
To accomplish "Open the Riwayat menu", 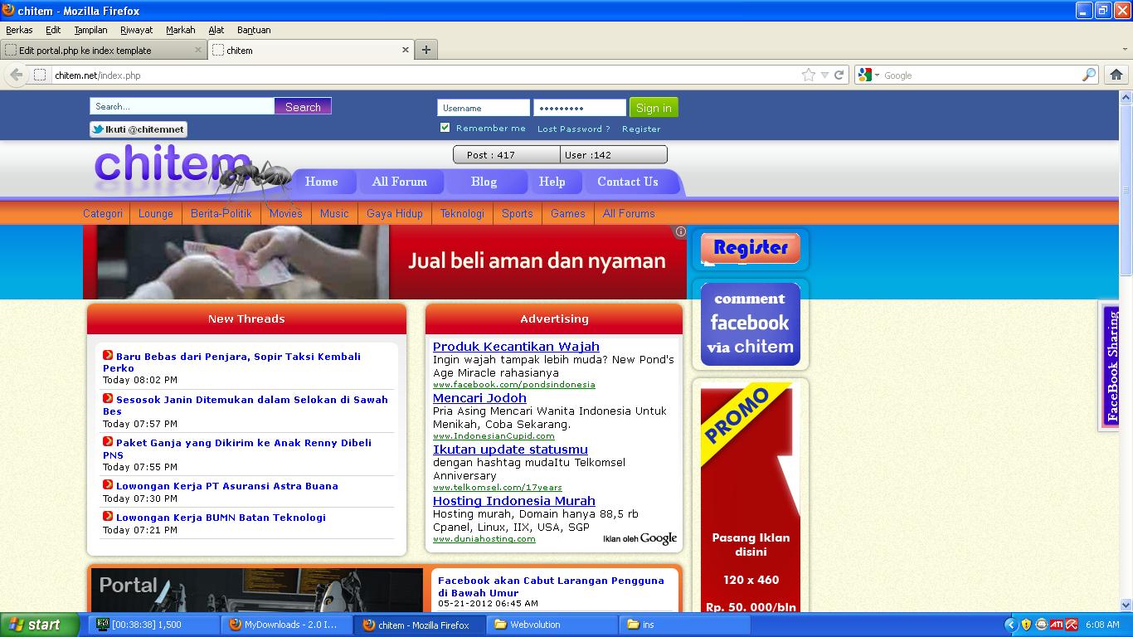I will [x=136, y=30].
